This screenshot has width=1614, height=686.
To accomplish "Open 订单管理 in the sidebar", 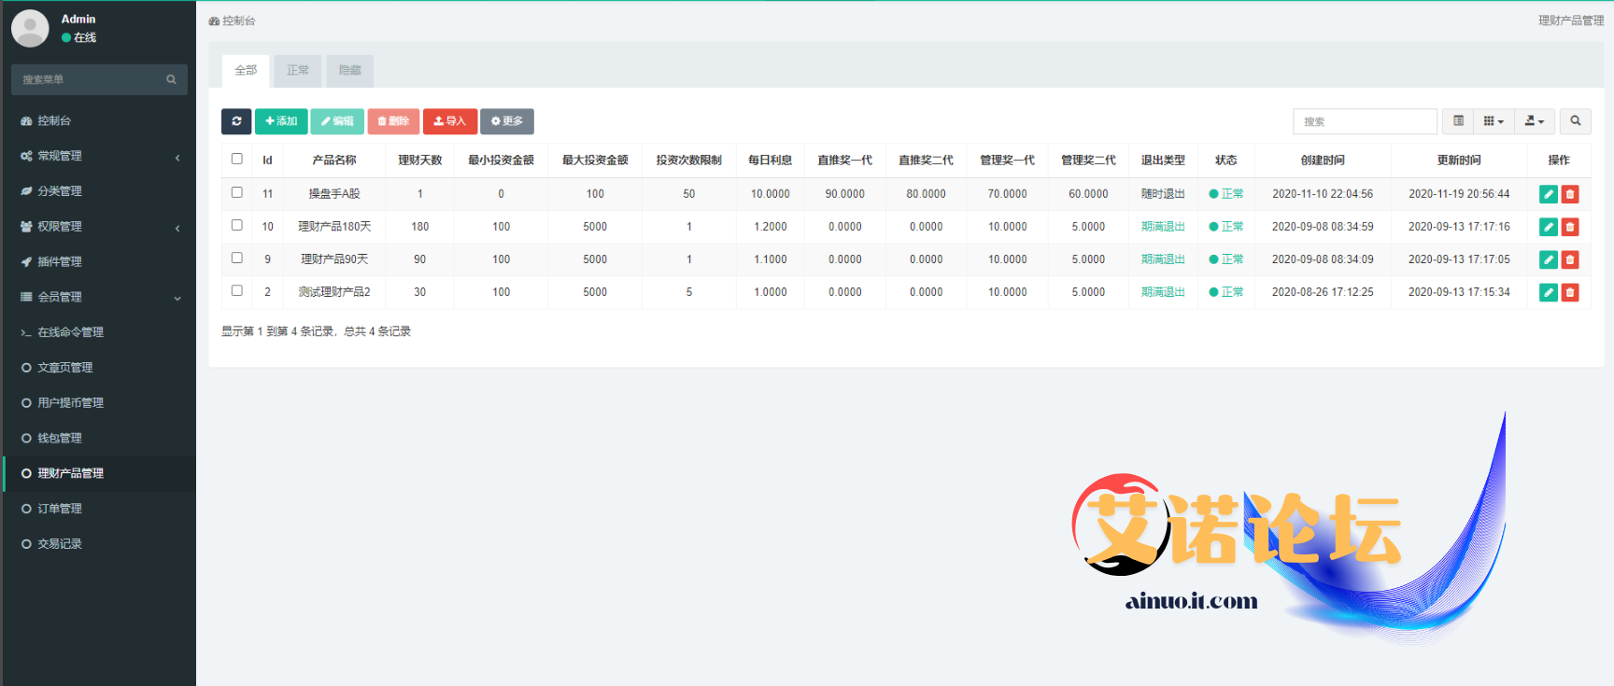I will click(98, 509).
